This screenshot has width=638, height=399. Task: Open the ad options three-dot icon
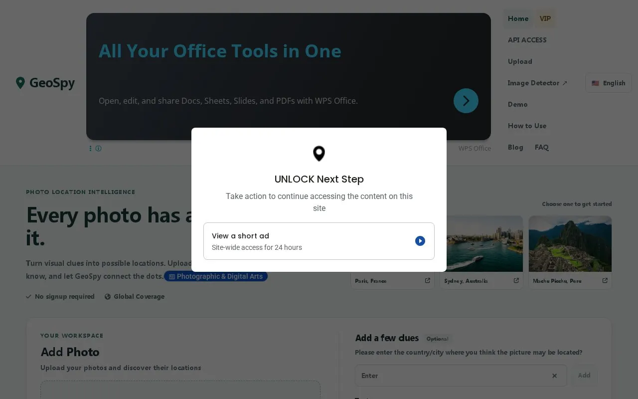[x=90, y=148]
